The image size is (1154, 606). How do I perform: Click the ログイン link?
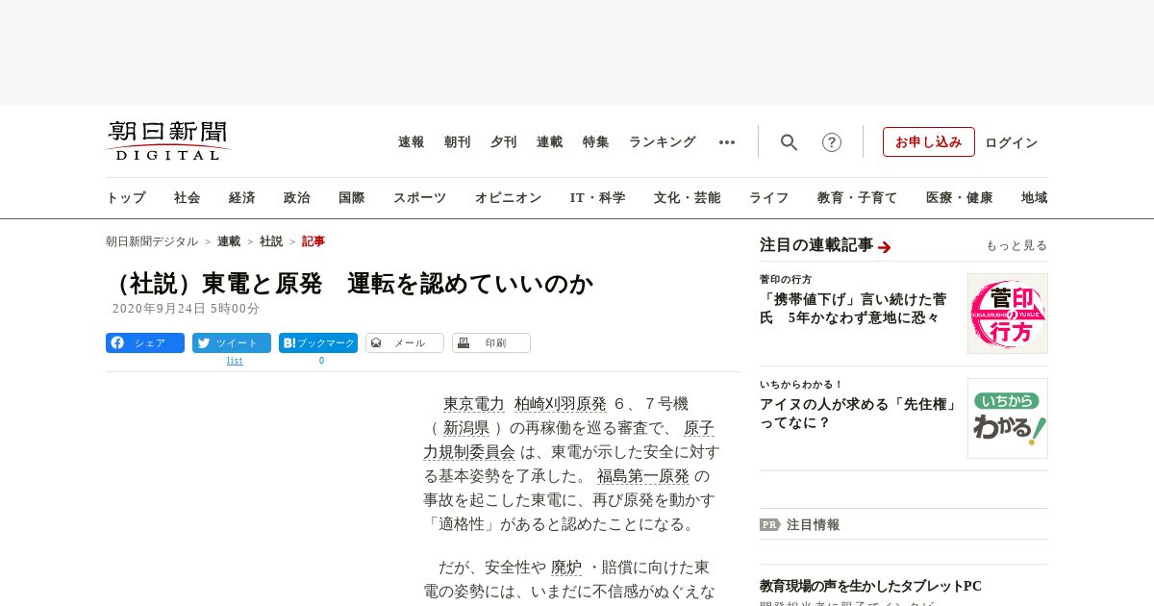[x=1012, y=142]
